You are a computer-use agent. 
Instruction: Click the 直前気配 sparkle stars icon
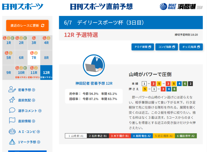click(x=12, y=100)
